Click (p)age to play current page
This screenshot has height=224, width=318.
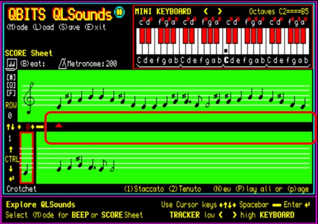click(x=298, y=189)
